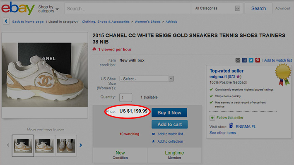
Task: Expand the Shop by category menu
Action: (x=48, y=9)
